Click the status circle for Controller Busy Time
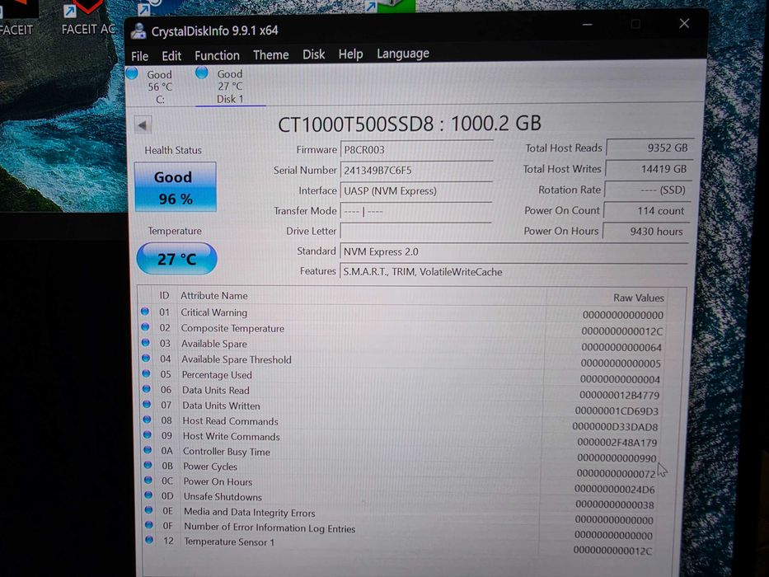The width and height of the screenshot is (769, 577). 148,450
